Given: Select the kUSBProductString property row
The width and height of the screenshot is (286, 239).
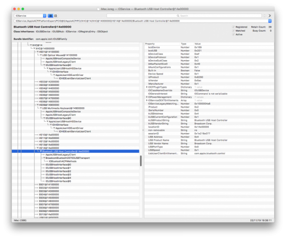Looking at the screenshot, I should point(209,120).
